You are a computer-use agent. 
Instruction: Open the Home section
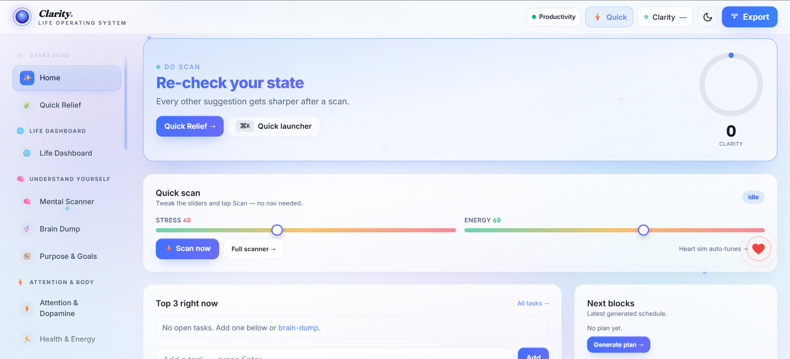(67, 78)
